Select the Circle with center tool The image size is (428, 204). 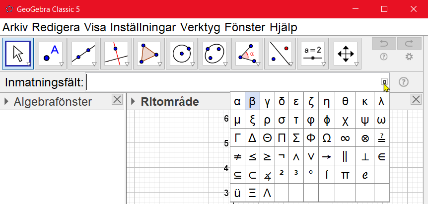point(182,54)
